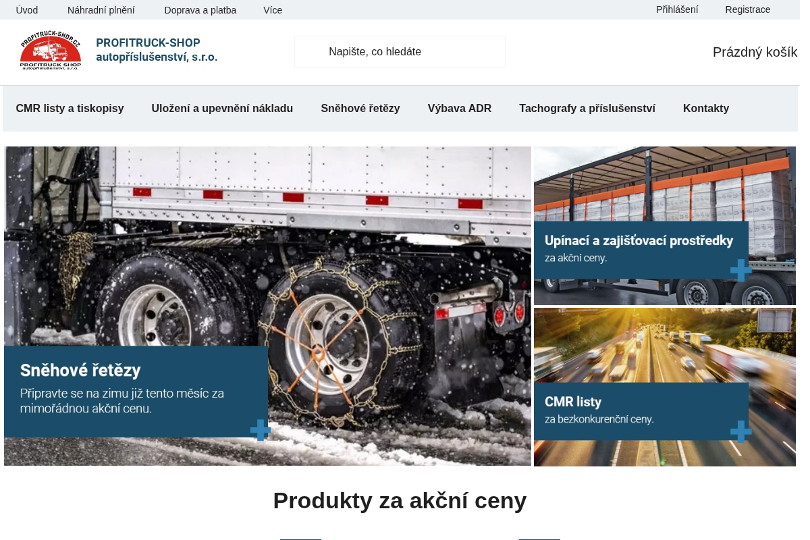Open Náhradní plnění page

[x=101, y=10]
